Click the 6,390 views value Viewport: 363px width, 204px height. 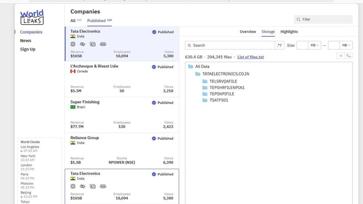168,163
